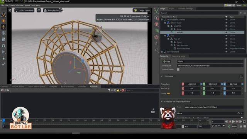Open the Stage Lights button
Image resolution: width=247 pixels, height=139 pixels.
142,10
